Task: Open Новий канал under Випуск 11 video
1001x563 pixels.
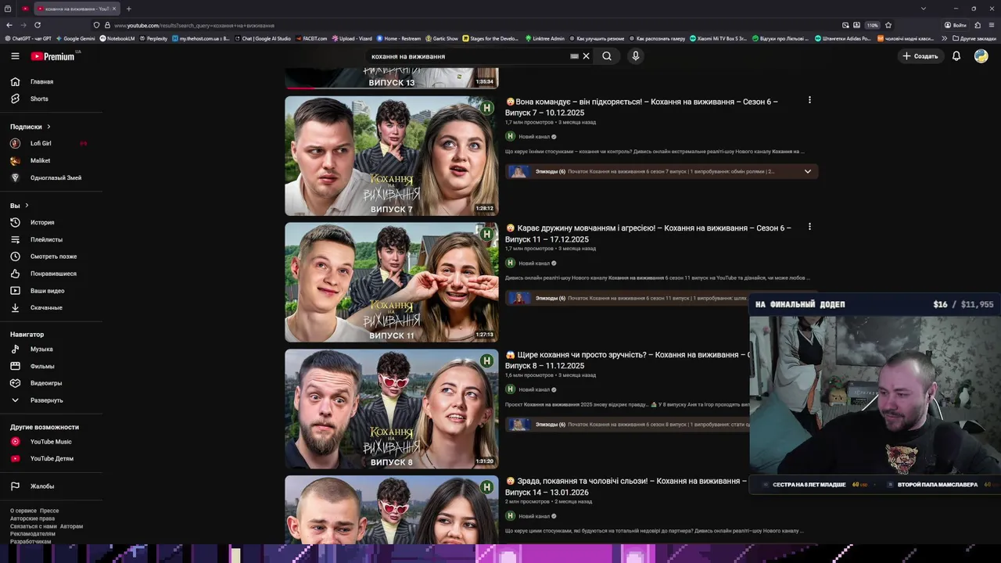Action: [x=533, y=264]
